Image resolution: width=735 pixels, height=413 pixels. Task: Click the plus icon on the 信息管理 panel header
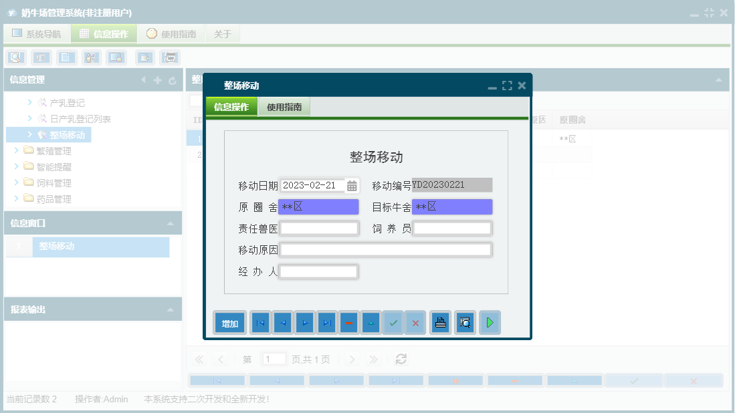tap(157, 79)
